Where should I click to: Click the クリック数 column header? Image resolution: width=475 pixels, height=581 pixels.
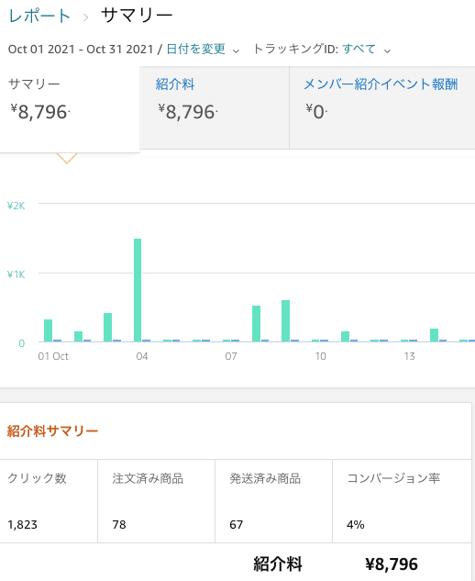[37, 478]
